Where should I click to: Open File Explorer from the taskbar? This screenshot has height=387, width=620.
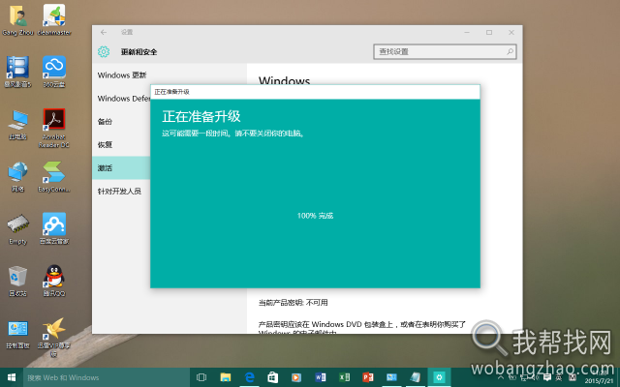click(226, 377)
